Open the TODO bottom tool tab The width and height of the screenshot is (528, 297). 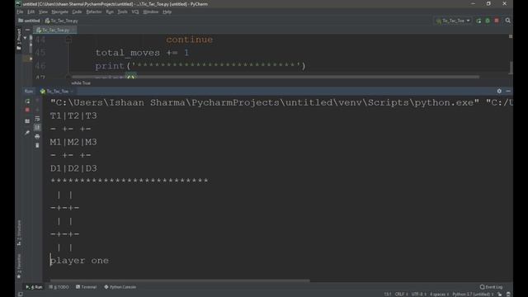click(59, 287)
